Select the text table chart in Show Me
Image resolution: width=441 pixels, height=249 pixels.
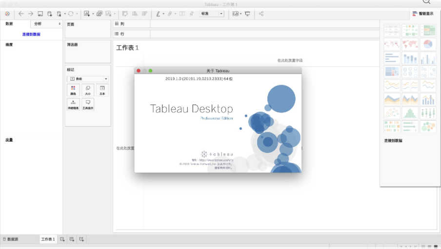point(392,30)
